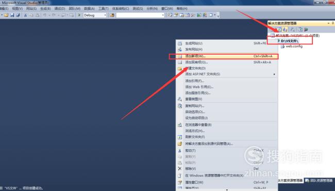The height and width of the screenshot is (191, 335).
Task: Click the New Folder (新建文件夹) folder icon
Action: [x=180, y=69]
